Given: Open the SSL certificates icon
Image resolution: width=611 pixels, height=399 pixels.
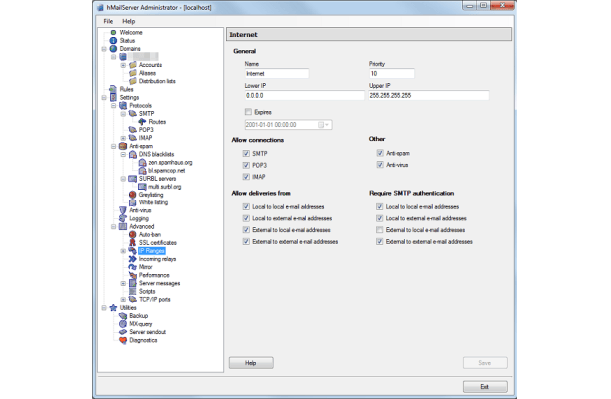Looking at the screenshot, I should pos(133,243).
